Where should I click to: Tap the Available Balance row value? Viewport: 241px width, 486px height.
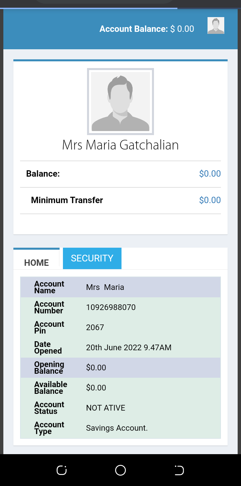(x=96, y=388)
